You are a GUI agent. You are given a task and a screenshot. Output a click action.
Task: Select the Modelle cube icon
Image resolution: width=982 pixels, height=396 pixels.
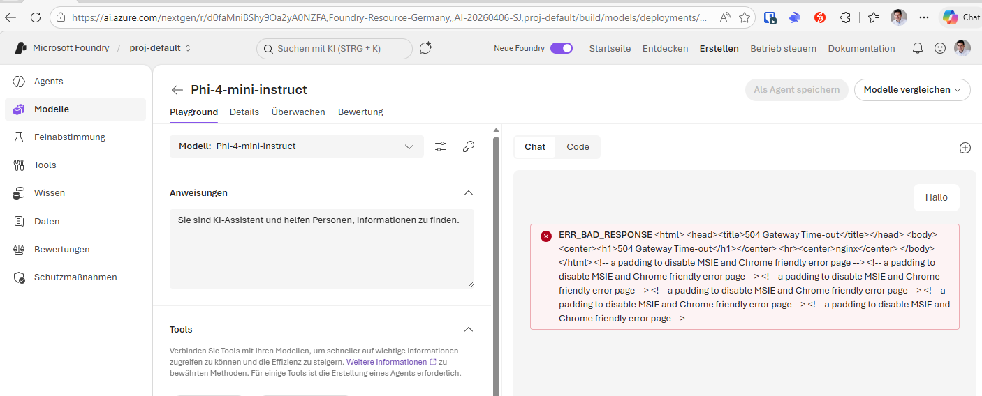point(19,109)
